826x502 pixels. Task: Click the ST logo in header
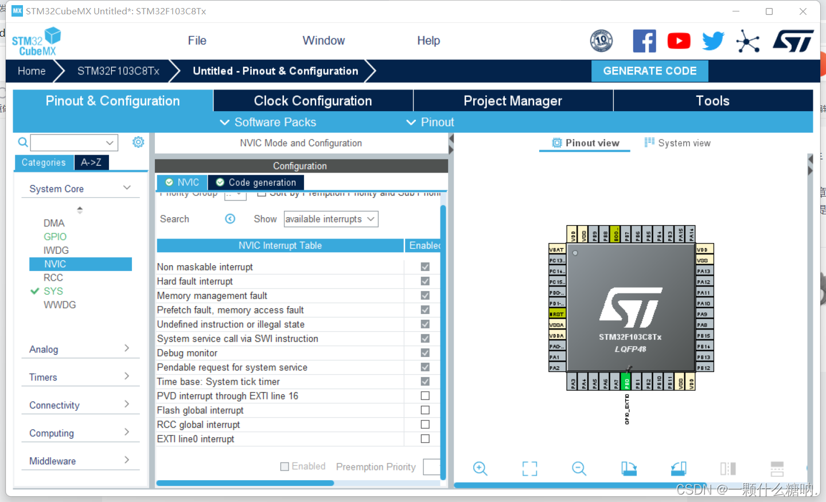793,41
